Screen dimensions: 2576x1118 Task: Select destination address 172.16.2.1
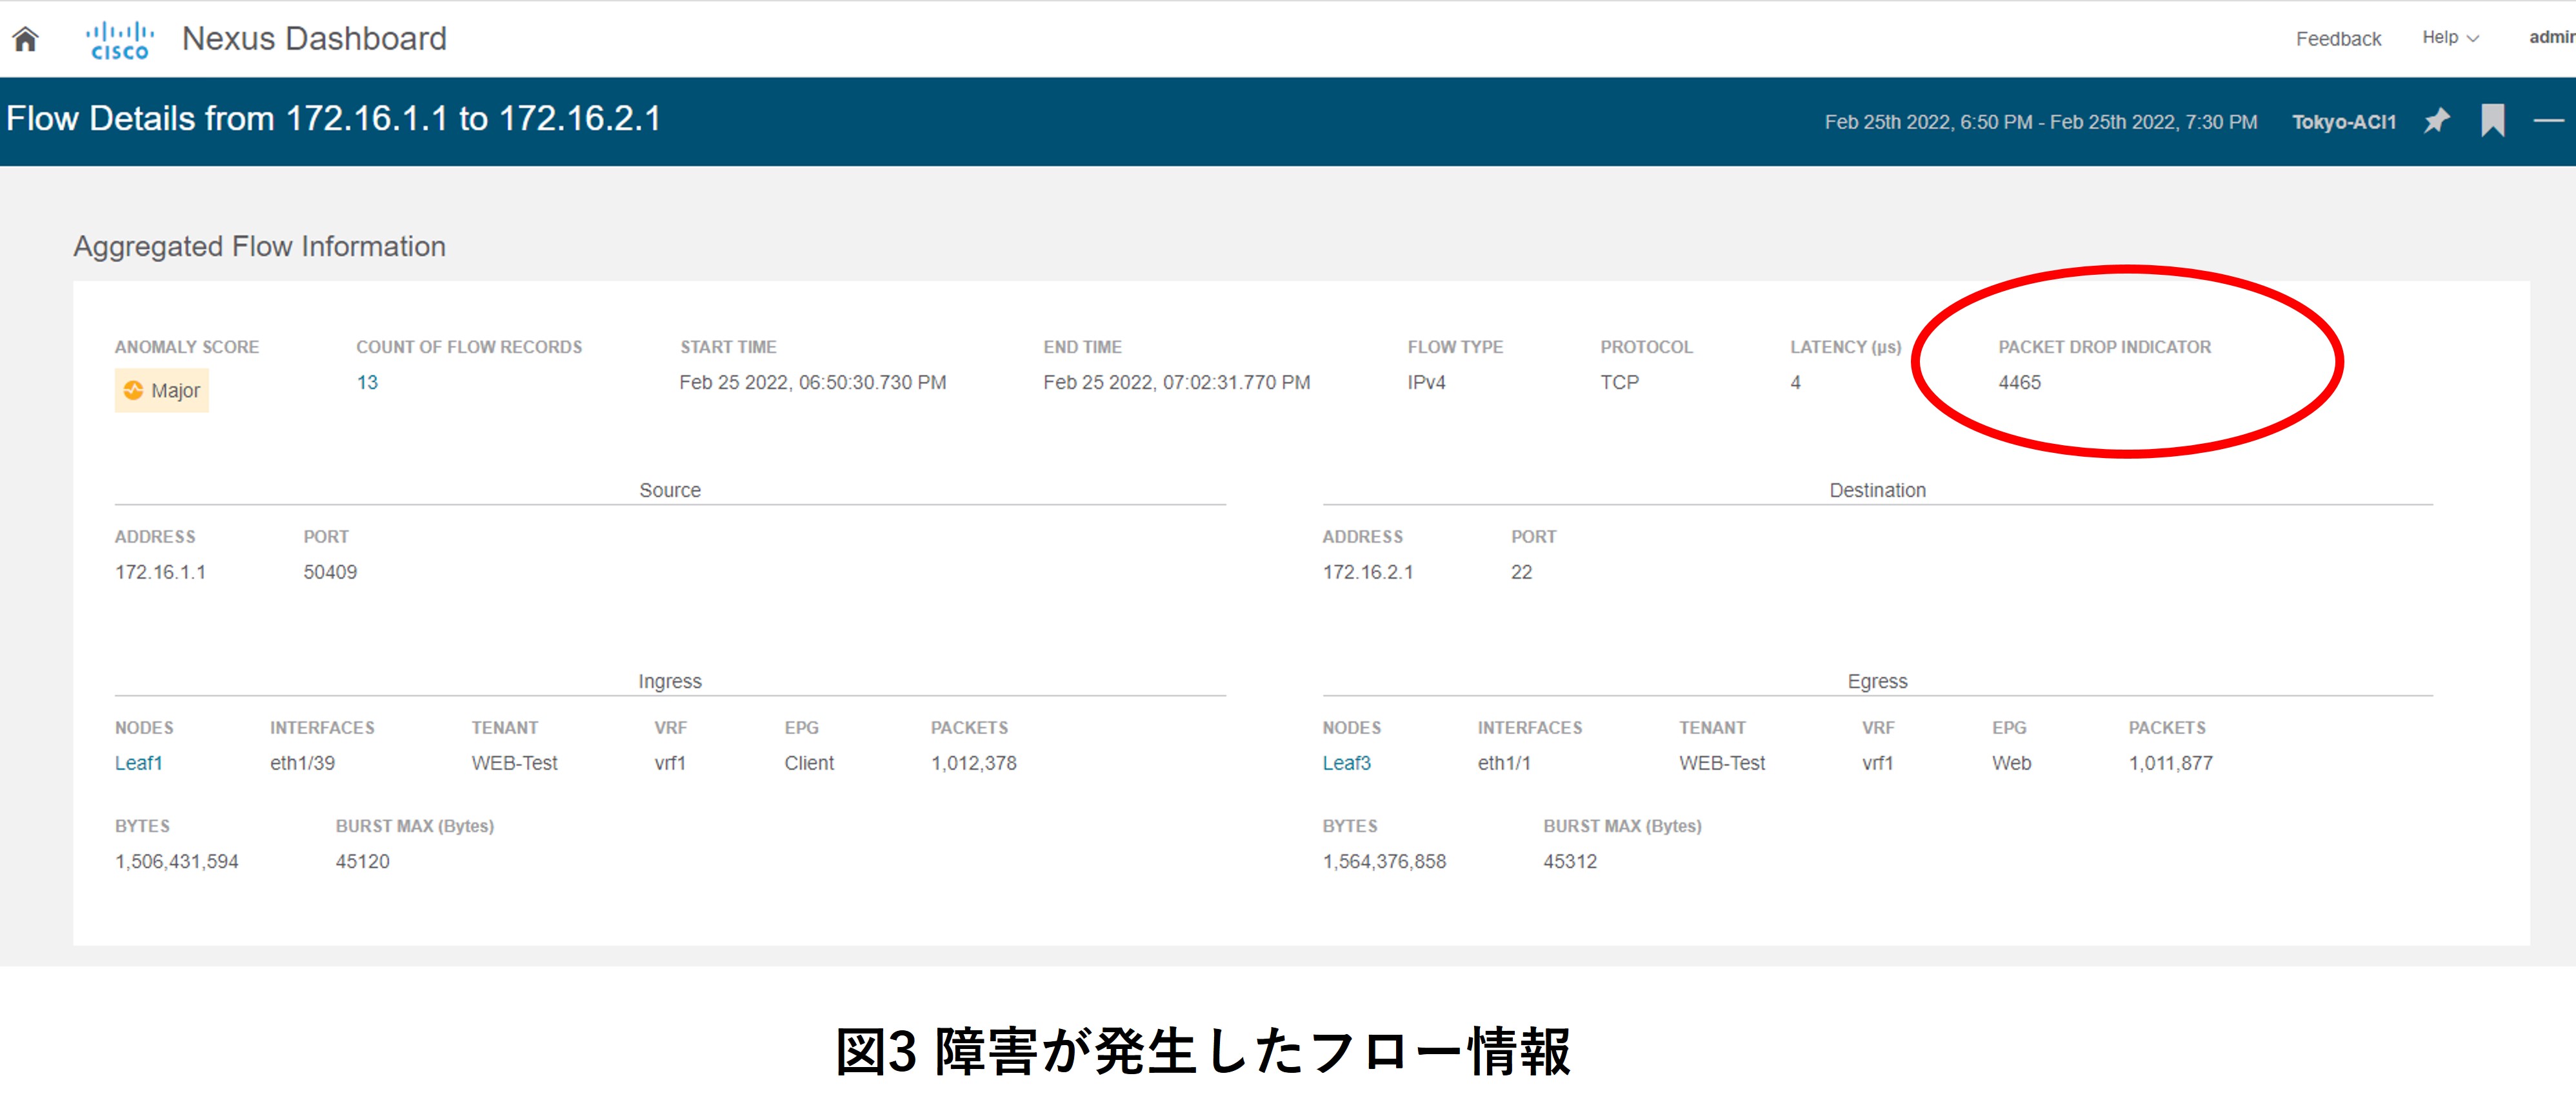pos(1368,572)
